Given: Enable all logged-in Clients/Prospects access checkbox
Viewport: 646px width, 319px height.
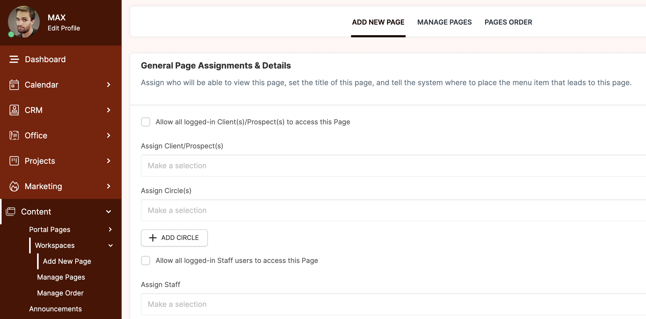Looking at the screenshot, I should pos(146,122).
